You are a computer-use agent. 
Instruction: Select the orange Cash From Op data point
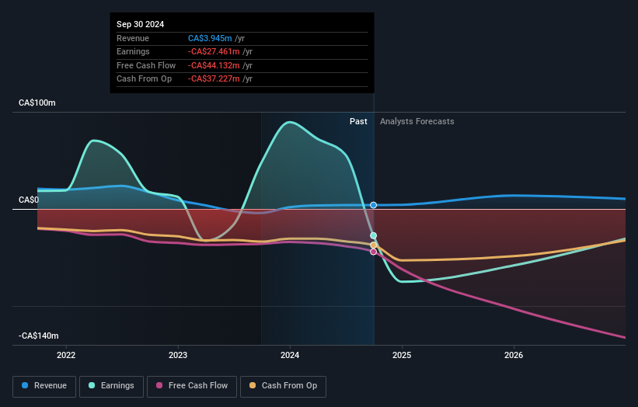pyautogui.click(x=373, y=245)
